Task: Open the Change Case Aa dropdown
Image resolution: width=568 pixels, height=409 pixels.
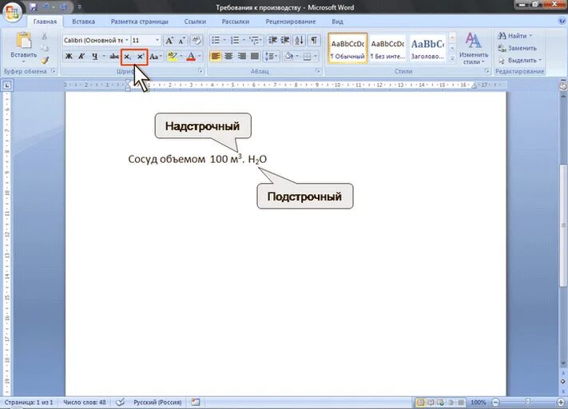Action: click(x=156, y=57)
